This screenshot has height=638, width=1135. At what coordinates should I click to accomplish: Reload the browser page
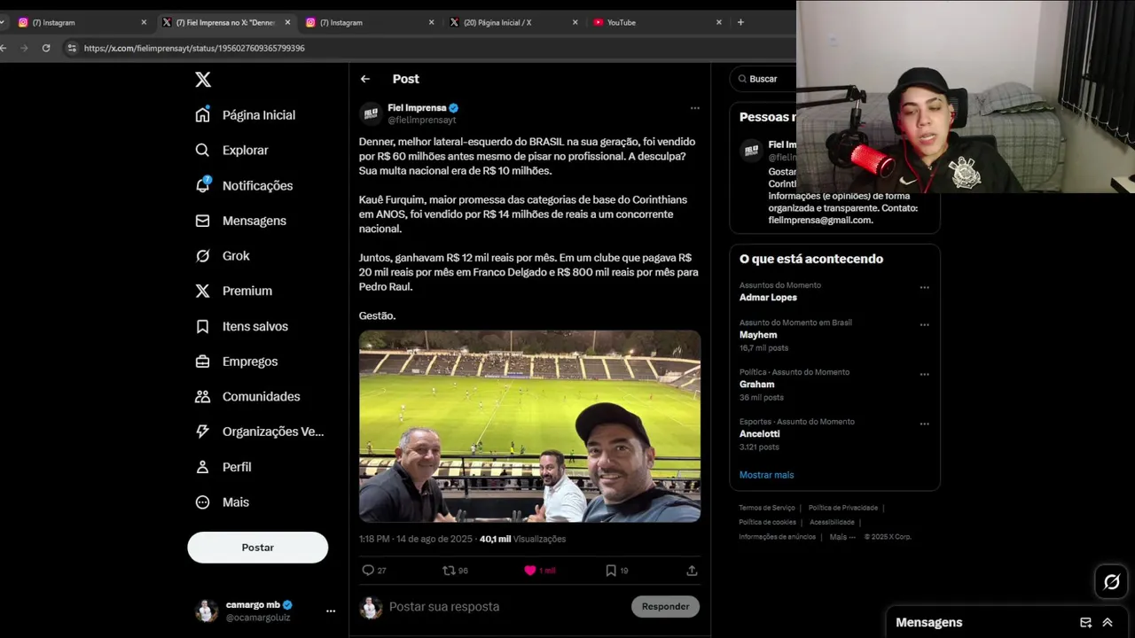click(46, 48)
